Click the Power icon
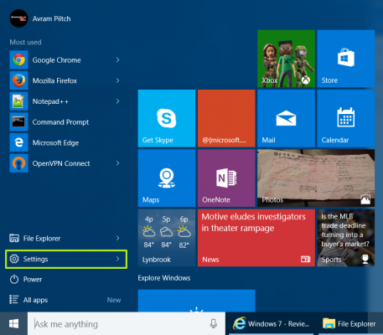383x335 pixels. click(14, 279)
